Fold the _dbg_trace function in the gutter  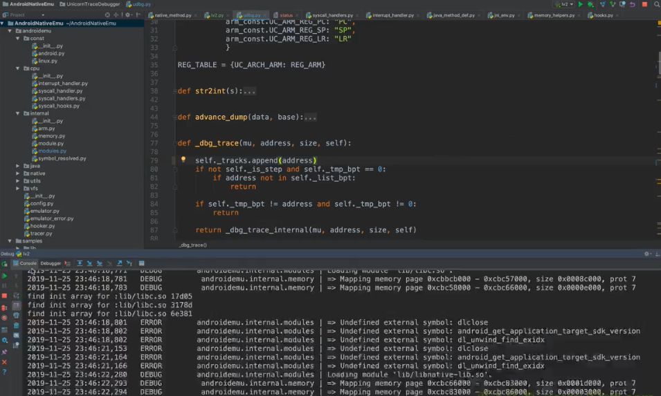point(174,143)
